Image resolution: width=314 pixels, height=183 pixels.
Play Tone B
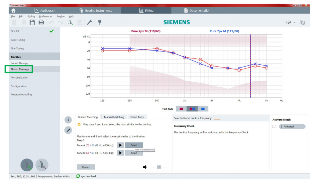coord(120,153)
